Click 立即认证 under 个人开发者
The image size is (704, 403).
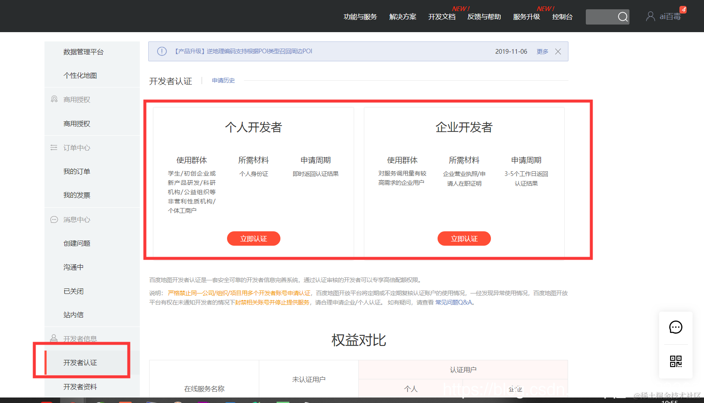[253, 238]
